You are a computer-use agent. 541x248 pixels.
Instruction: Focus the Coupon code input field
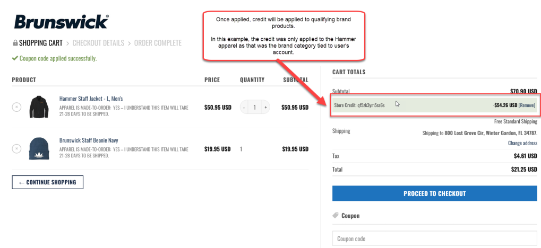(434, 238)
